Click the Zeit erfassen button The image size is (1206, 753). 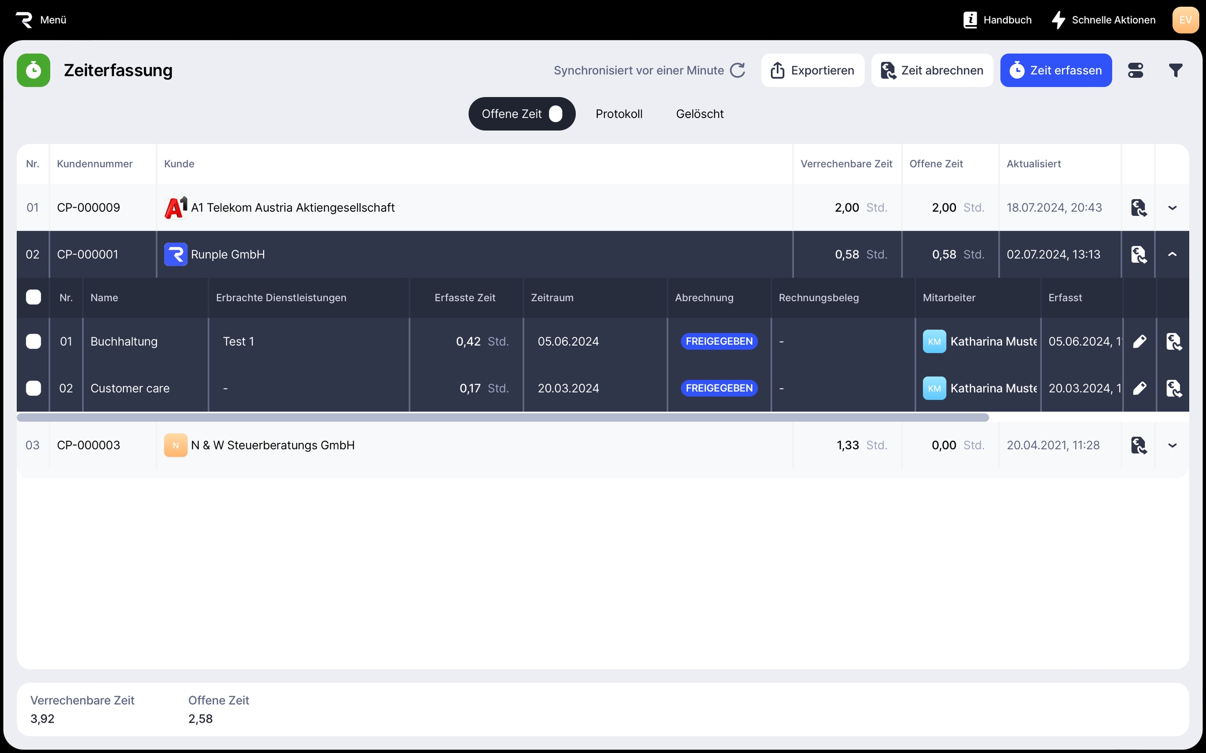click(1056, 70)
